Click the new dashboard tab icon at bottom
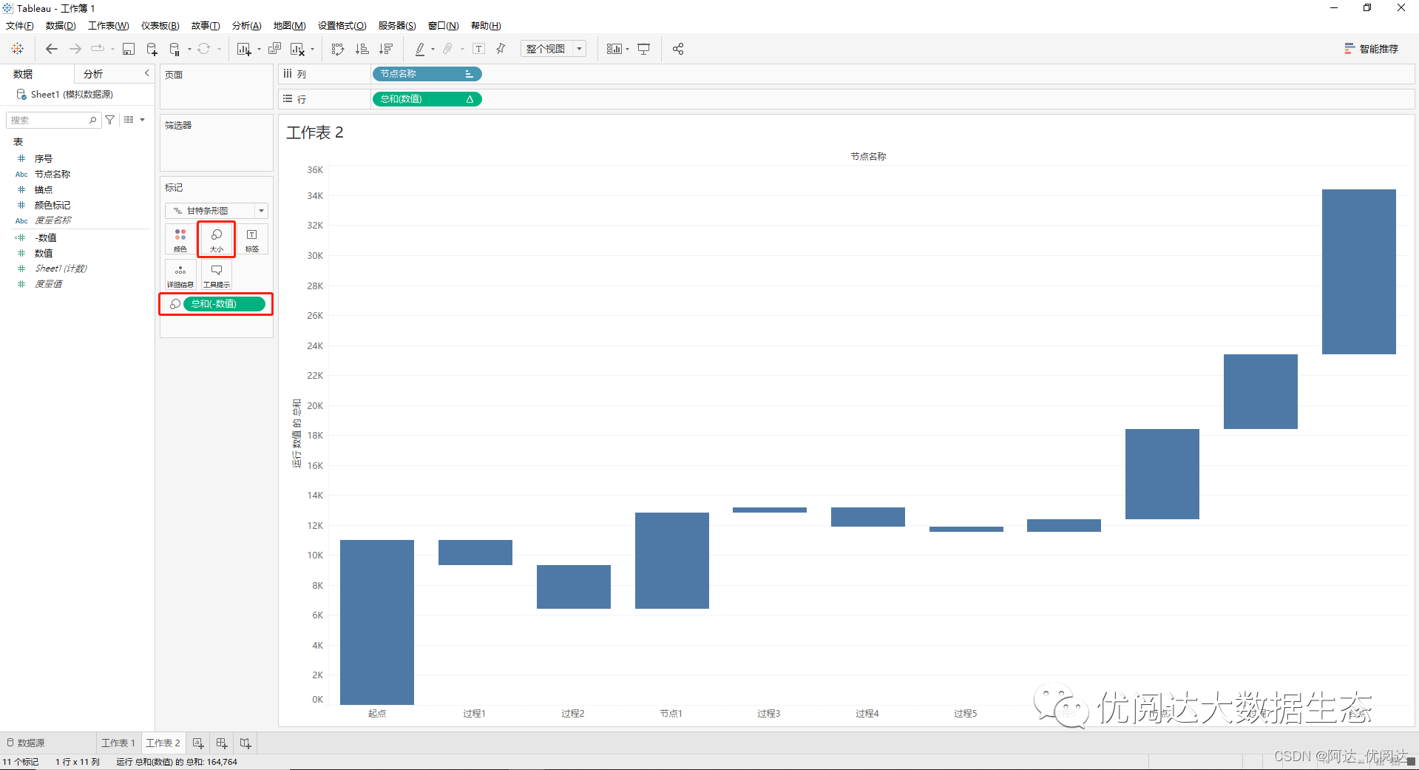The image size is (1419, 770). click(222, 743)
